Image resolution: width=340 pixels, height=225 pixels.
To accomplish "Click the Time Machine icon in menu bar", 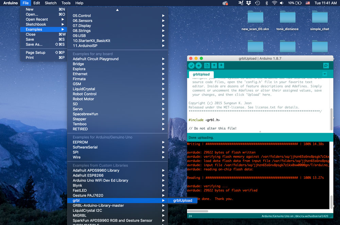I will coord(257,3).
